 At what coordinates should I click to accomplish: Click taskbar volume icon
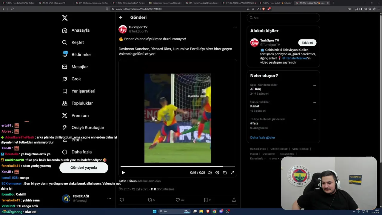(x=366, y=211)
